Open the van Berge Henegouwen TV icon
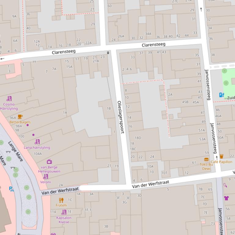 click(x=49, y=162)
